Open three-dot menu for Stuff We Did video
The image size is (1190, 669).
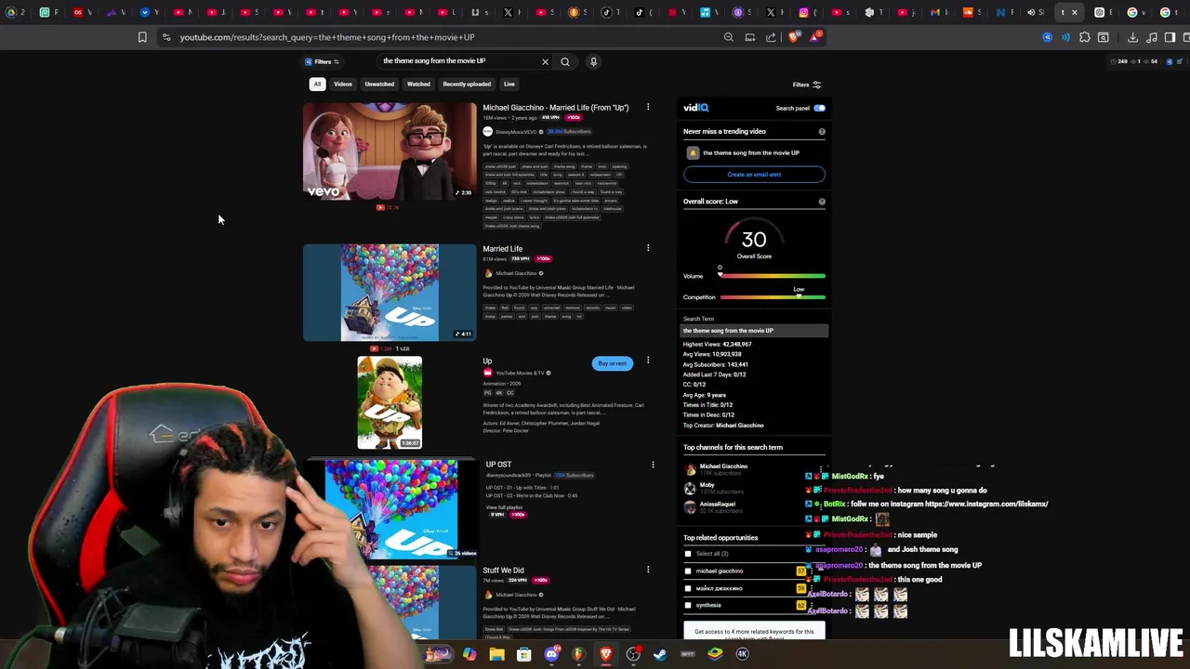(648, 570)
